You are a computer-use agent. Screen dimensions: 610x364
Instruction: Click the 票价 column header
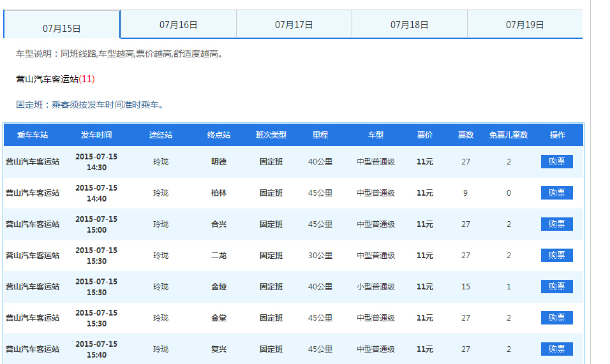click(425, 135)
